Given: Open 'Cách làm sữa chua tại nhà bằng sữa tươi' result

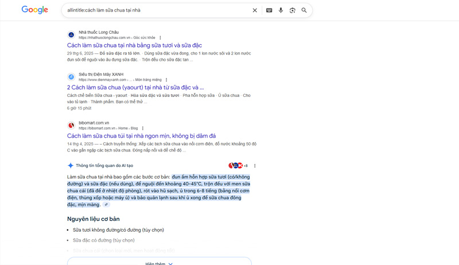Looking at the screenshot, I should tap(134, 45).
